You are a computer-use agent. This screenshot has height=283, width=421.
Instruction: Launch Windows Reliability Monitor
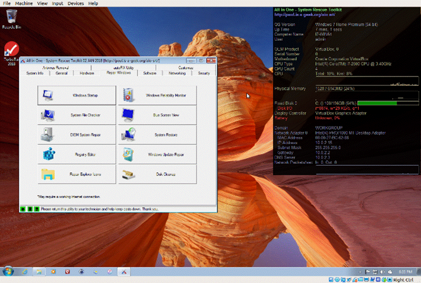pyautogui.click(x=158, y=95)
